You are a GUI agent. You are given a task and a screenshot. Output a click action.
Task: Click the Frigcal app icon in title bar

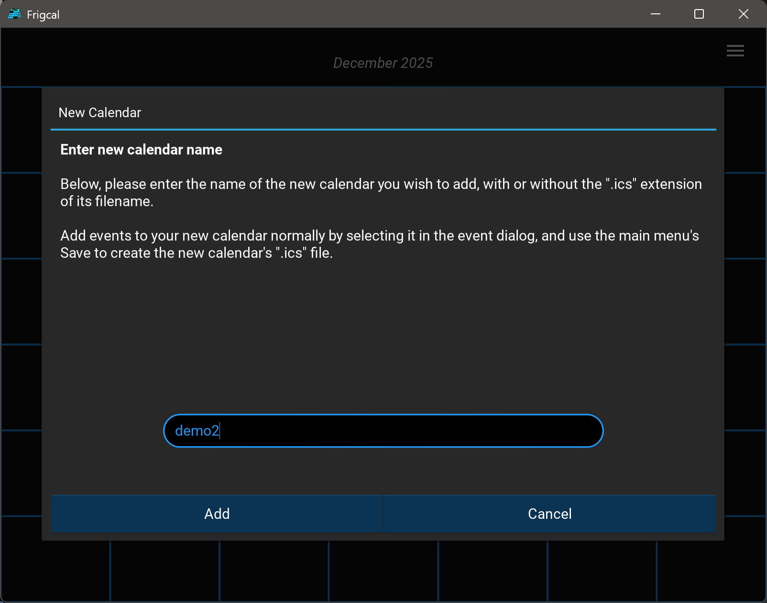[14, 14]
